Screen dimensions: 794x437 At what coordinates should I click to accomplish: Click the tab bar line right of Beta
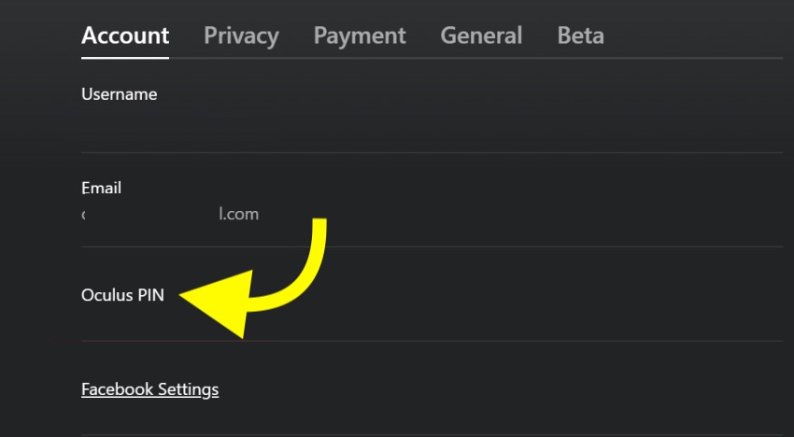691,58
